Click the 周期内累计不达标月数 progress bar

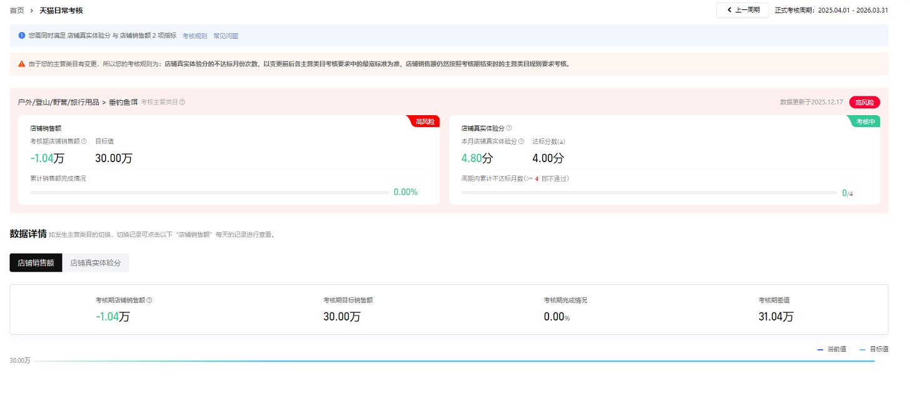(x=649, y=193)
